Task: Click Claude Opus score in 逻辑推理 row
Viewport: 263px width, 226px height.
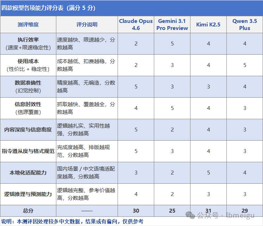Action: point(136,194)
